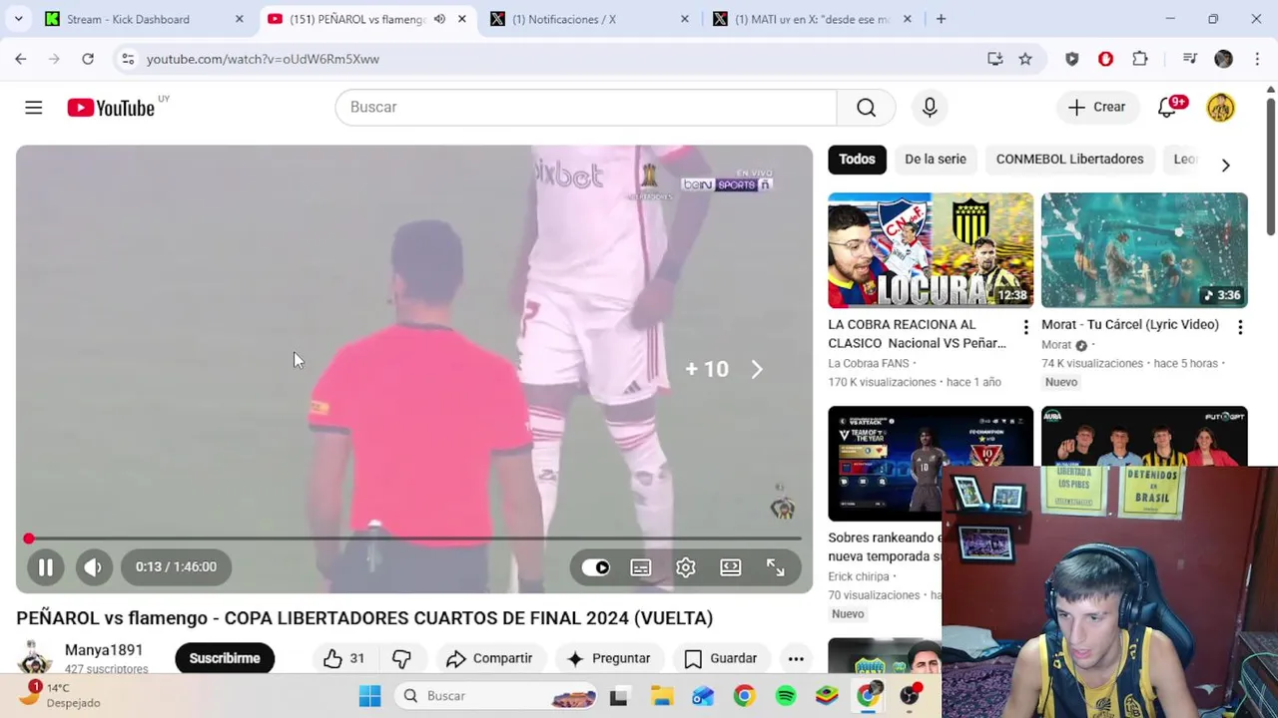The width and height of the screenshot is (1278, 718).
Task: Click Manya1891 channel avatar
Action: 35,657
